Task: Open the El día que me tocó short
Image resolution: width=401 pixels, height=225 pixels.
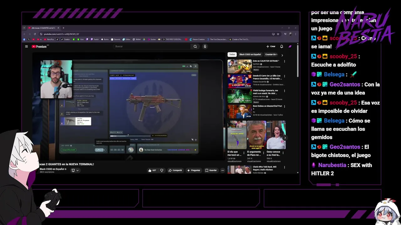Action: coord(237,135)
